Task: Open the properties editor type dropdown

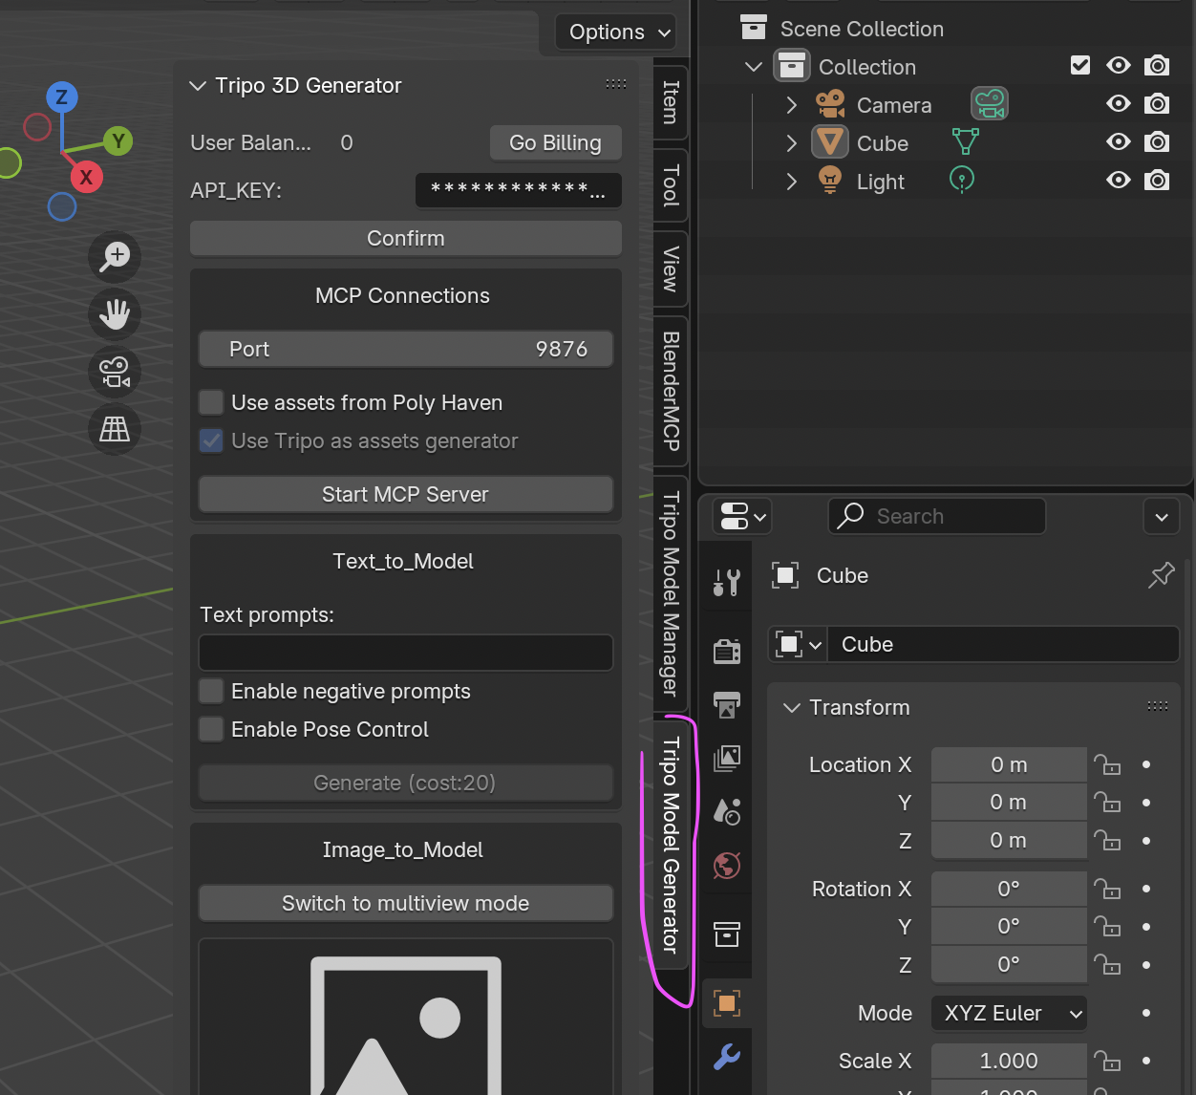Action: [742, 517]
